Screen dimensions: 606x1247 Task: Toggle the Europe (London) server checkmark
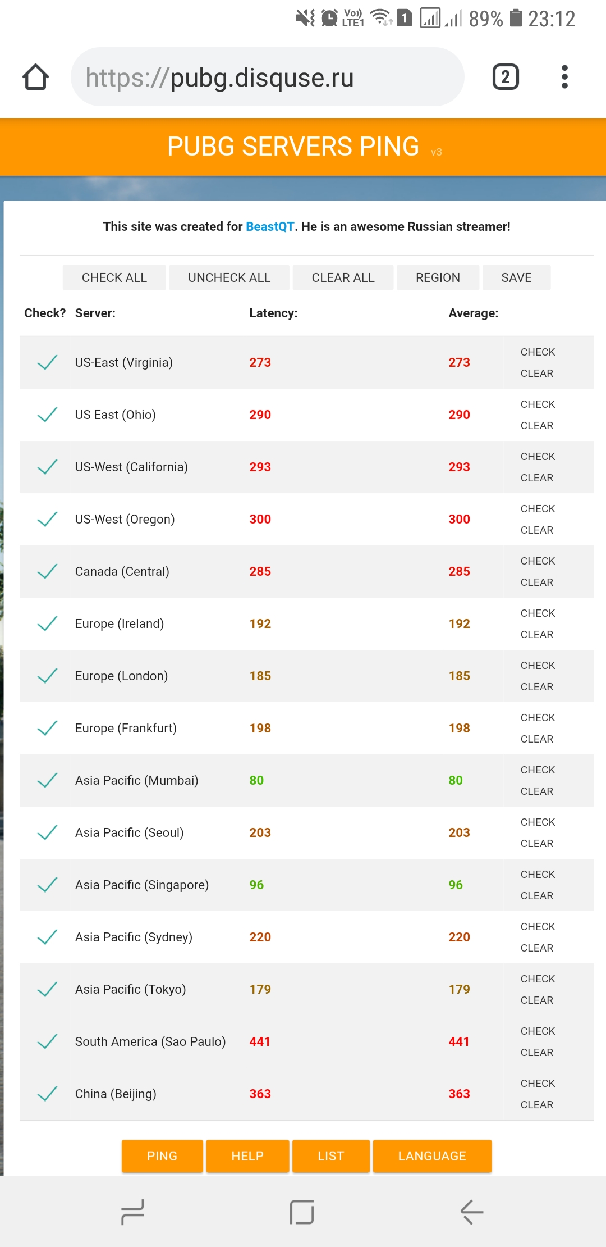48,676
